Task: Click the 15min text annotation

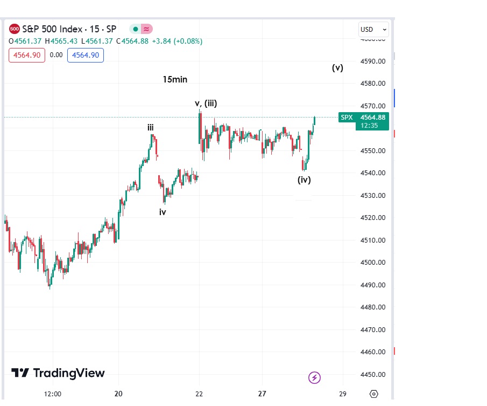Action: tap(175, 79)
